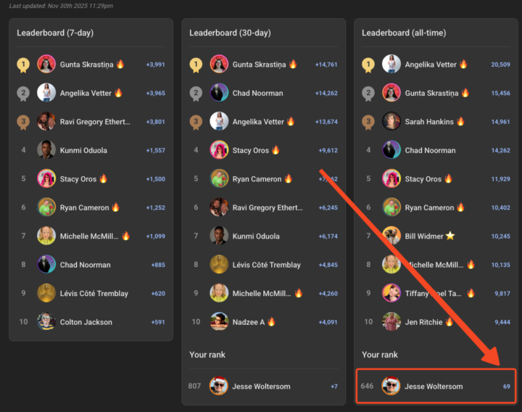
Task: Click the fire icon beside Ryan Cameron in 7-day board
Action: tap(115, 207)
